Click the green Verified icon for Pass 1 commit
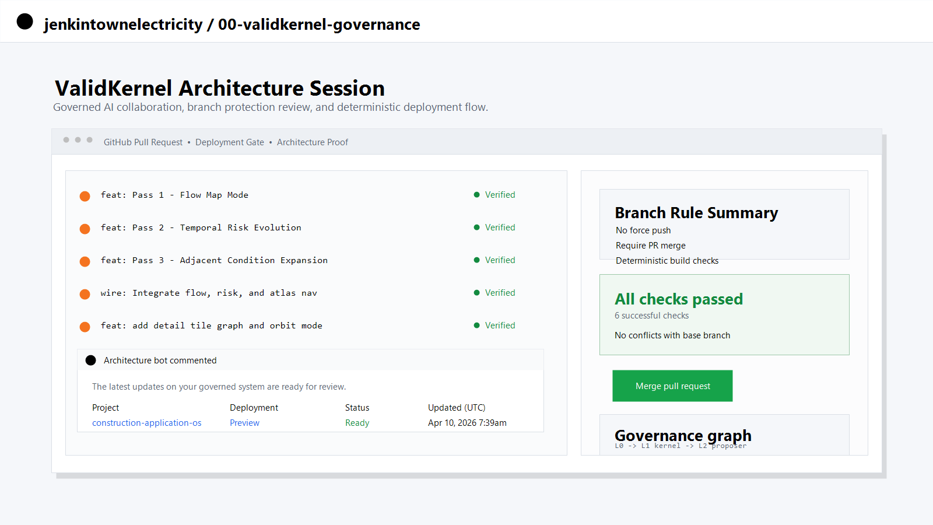The width and height of the screenshot is (933, 525). click(476, 194)
